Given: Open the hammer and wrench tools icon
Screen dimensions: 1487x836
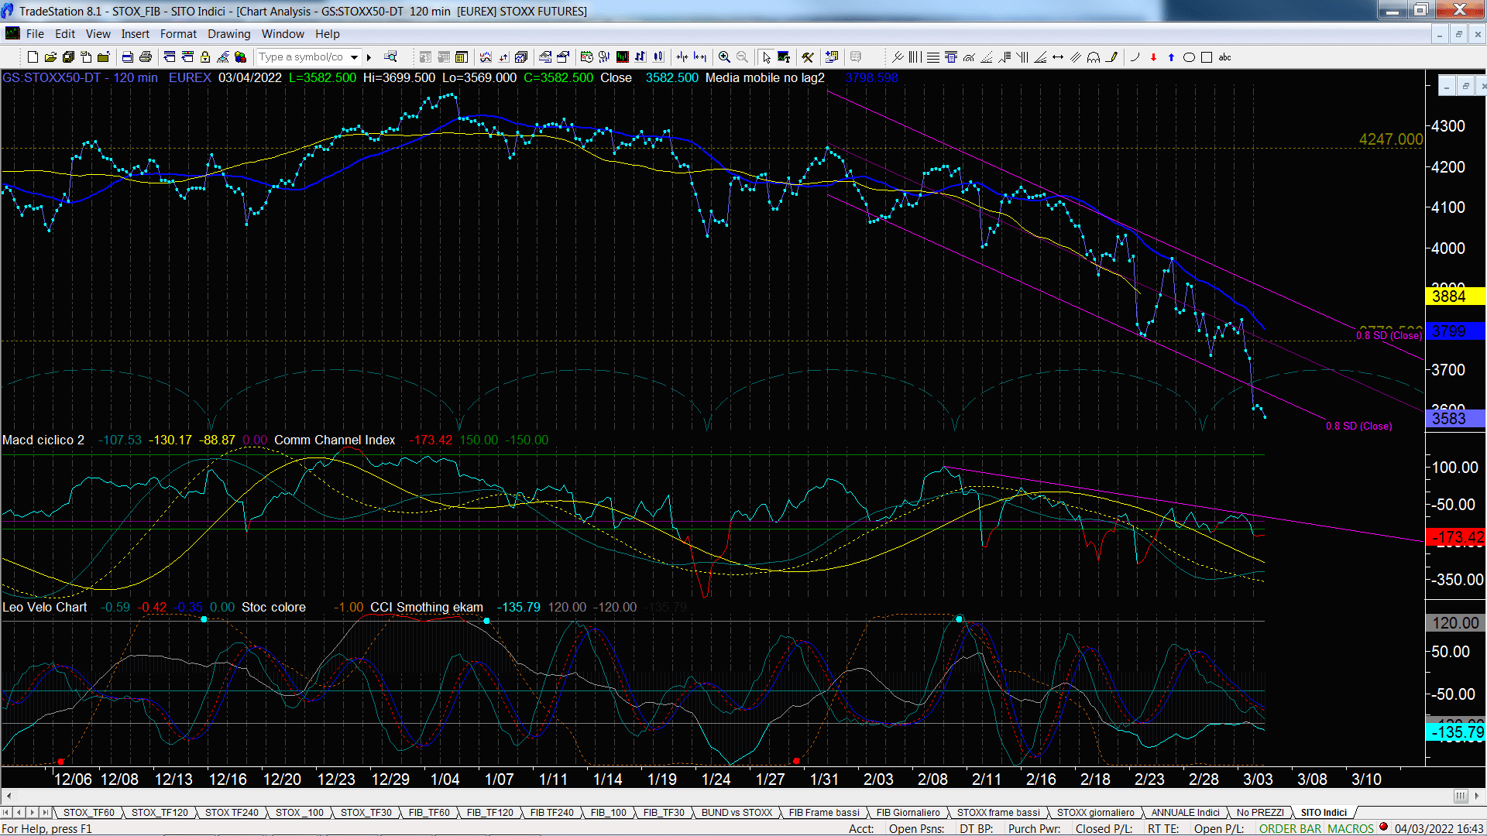Looking at the screenshot, I should (808, 57).
